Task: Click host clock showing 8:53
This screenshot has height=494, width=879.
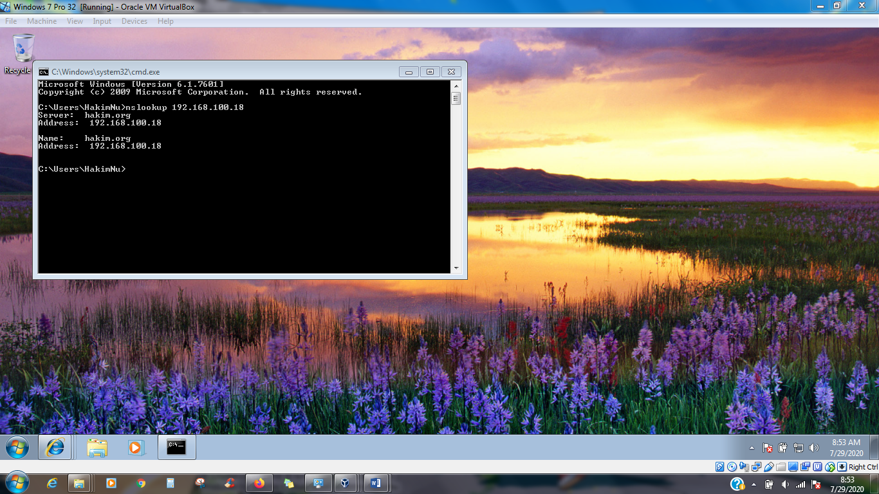Action: point(847,484)
